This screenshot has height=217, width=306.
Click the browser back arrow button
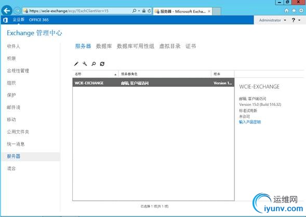pyautogui.click(x=7, y=10)
